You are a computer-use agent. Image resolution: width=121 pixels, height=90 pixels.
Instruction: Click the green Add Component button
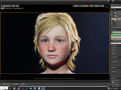[x=116, y=34]
